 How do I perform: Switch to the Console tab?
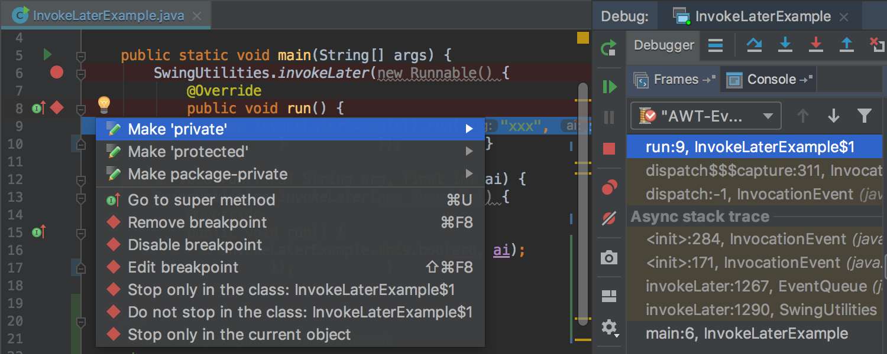coord(767,79)
